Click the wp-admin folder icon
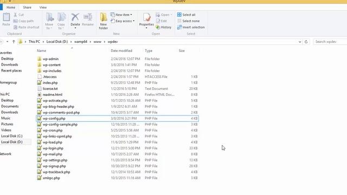The width and height of the screenshot is (347, 195). (x=39, y=59)
